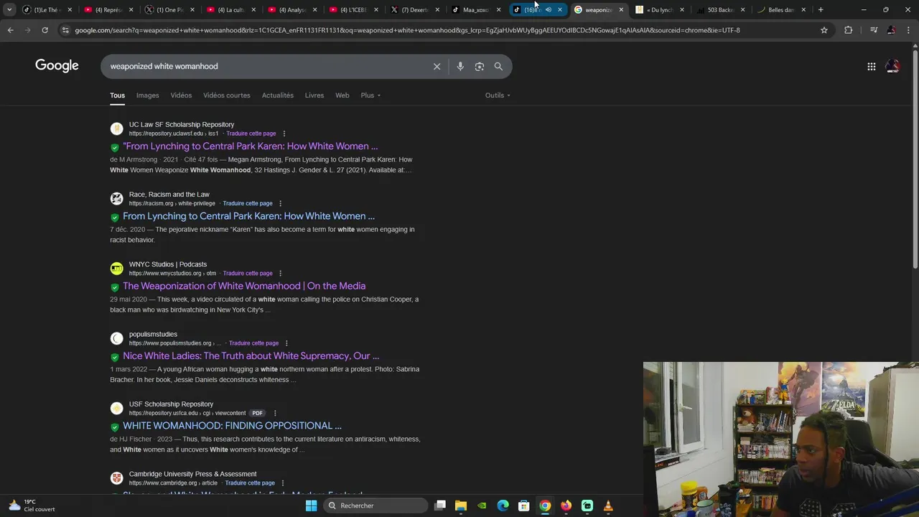Click Traduire cette page for WNYC Studios
Viewport: 919px width, 517px height.
[x=248, y=274]
